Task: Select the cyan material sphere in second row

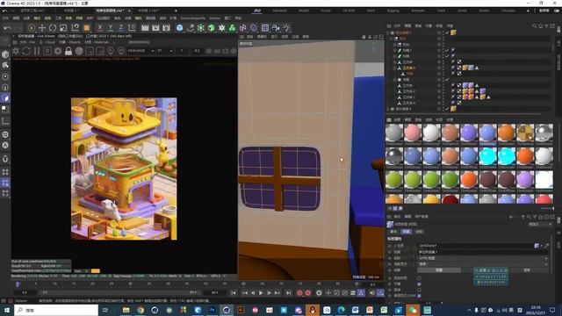Action: (x=488, y=156)
